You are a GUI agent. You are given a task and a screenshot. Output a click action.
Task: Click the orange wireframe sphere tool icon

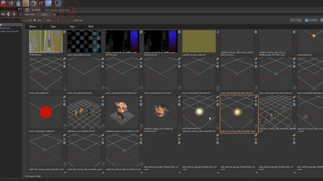point(41,3)
